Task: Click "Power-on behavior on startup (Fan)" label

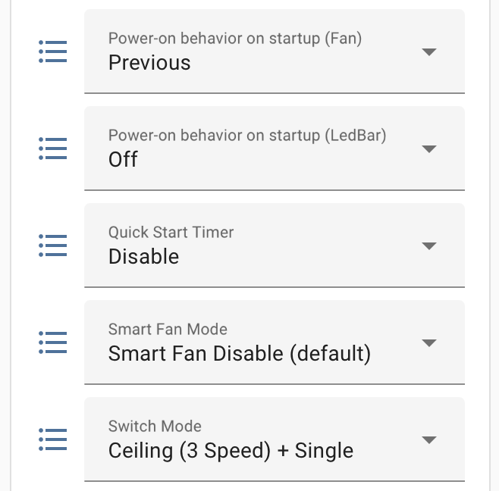Action: tap(234, 39)
